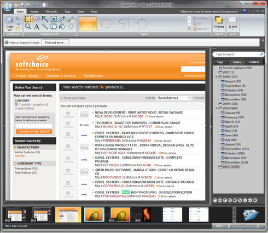
Task: Choose the ellipse selection style
Action: [x=106, y=23]
